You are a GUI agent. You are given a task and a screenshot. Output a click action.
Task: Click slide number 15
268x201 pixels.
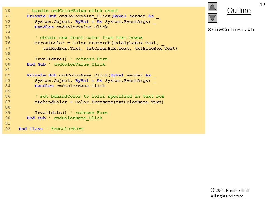click(x=262, y=5)
